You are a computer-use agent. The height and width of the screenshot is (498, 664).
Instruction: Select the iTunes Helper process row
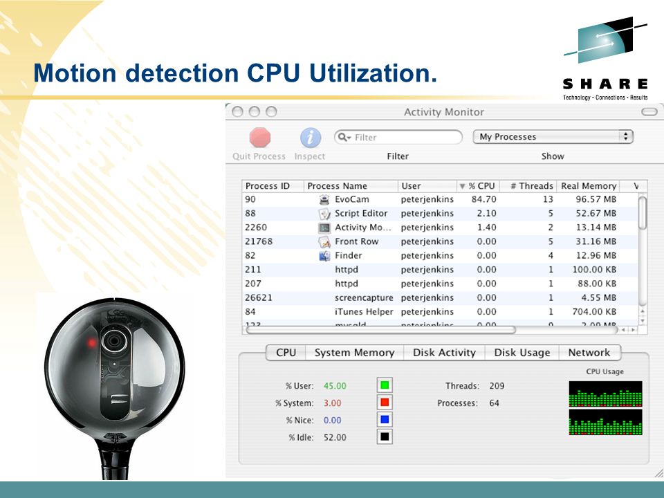[441, 312]
